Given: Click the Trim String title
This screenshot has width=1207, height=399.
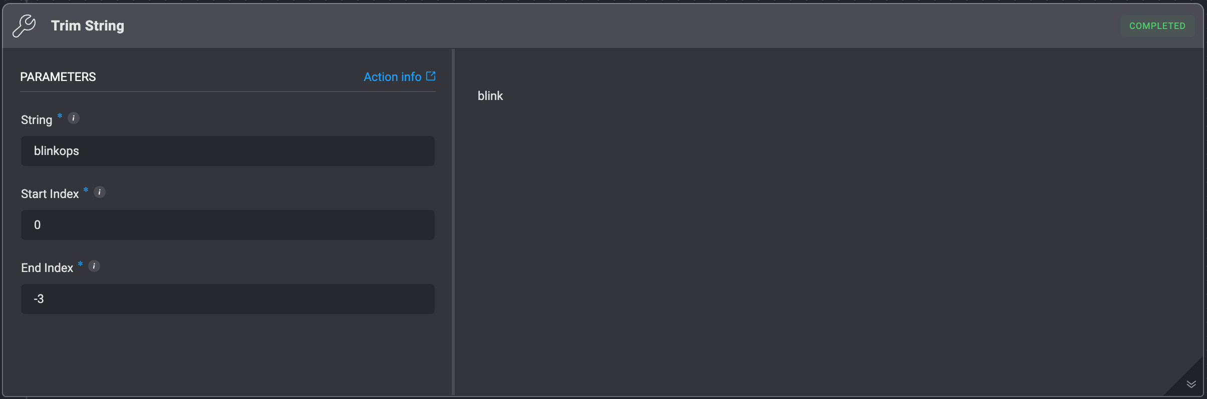Looking at the screenshot, I should click(88, 26).
